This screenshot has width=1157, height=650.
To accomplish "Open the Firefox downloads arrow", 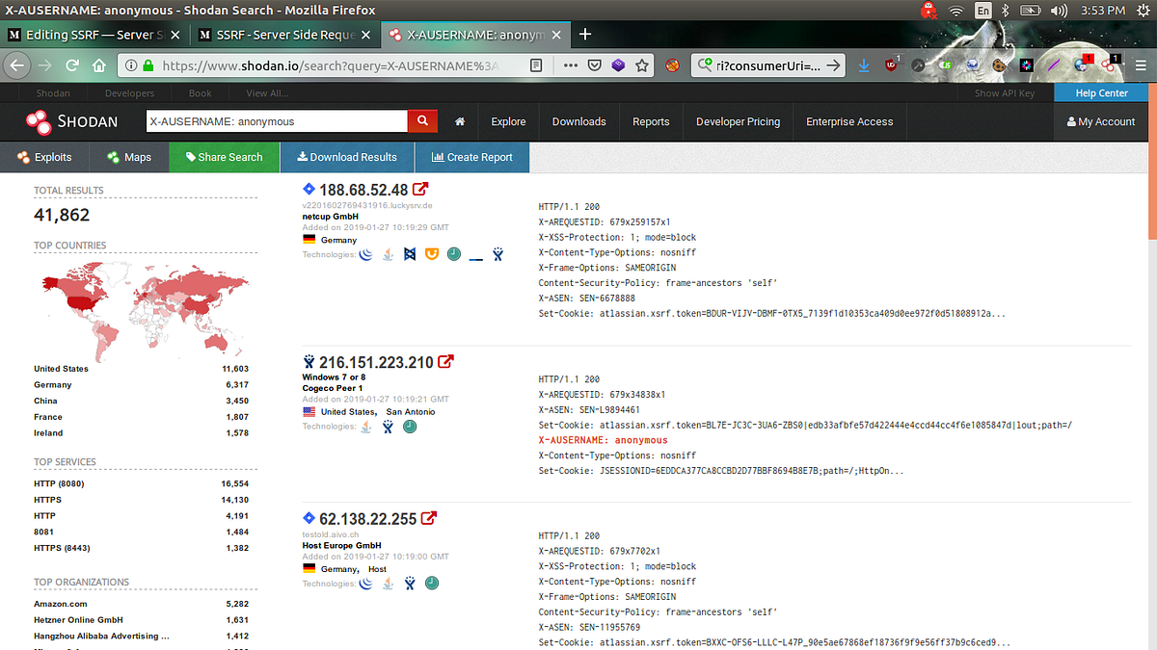I will [x=864, y=65].
